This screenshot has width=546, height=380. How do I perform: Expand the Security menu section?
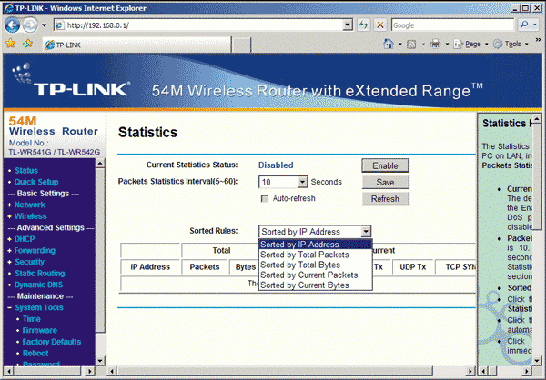tap(29, 262)
